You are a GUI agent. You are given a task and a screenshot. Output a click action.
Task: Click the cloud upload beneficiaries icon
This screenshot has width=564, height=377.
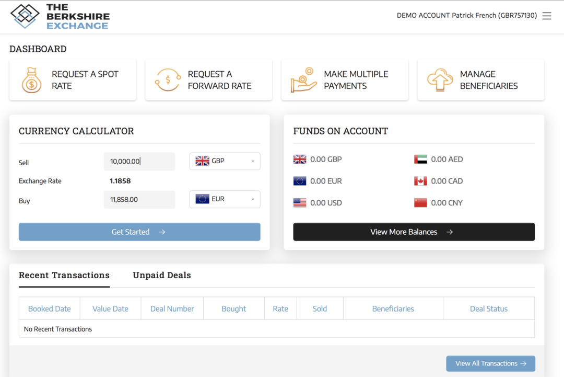[x=440, y=80]
